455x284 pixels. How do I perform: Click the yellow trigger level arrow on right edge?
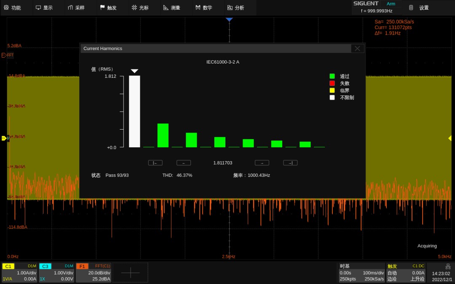coord(450,138)
